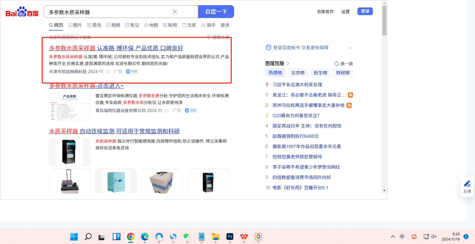475x244 pixels.
Task: Click the page vertical scrollbar thumb
Action: coord(384,21)
